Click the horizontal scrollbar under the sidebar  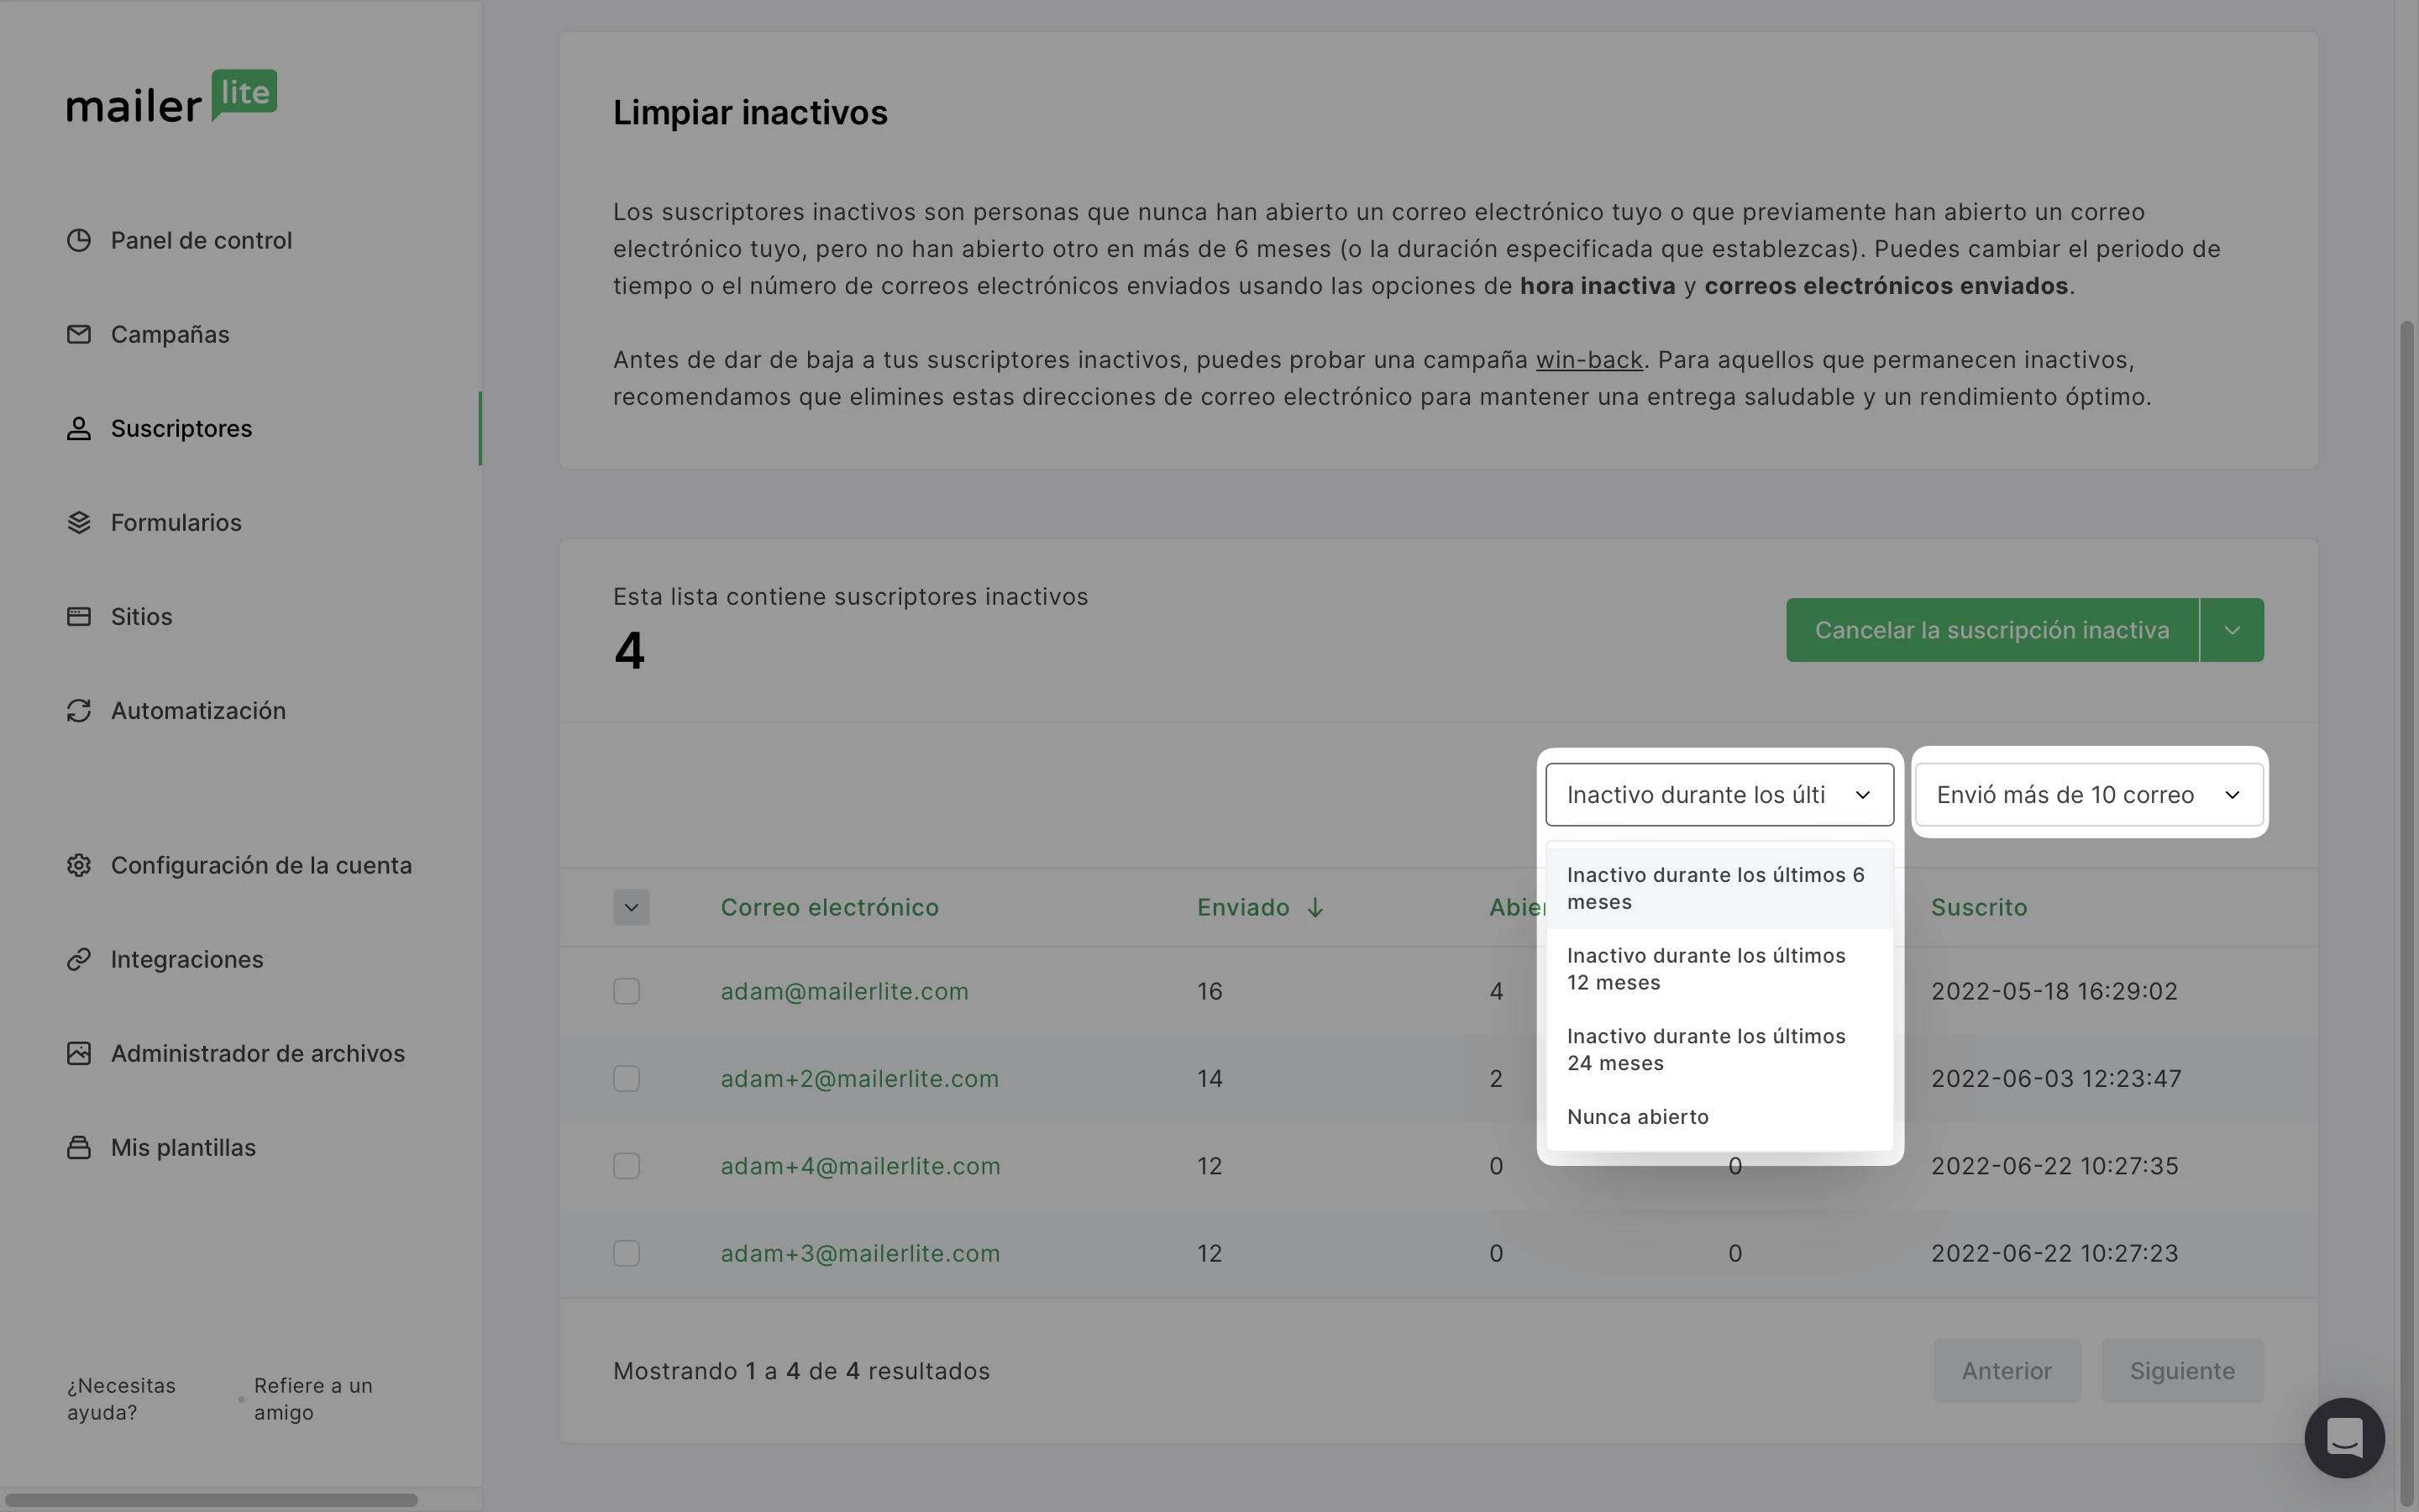pyautogui.click(x=212, y=1499)
